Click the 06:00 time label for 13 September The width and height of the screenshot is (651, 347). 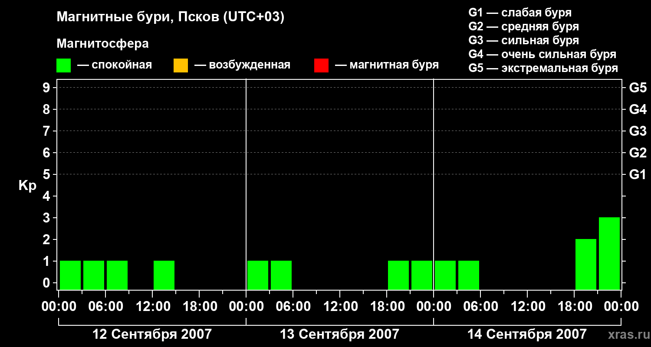click(293, 307)
